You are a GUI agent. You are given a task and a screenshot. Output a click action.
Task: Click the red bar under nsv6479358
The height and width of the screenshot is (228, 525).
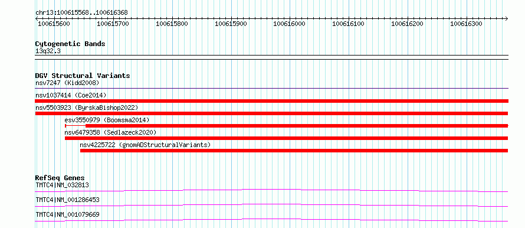coord(287,138)
